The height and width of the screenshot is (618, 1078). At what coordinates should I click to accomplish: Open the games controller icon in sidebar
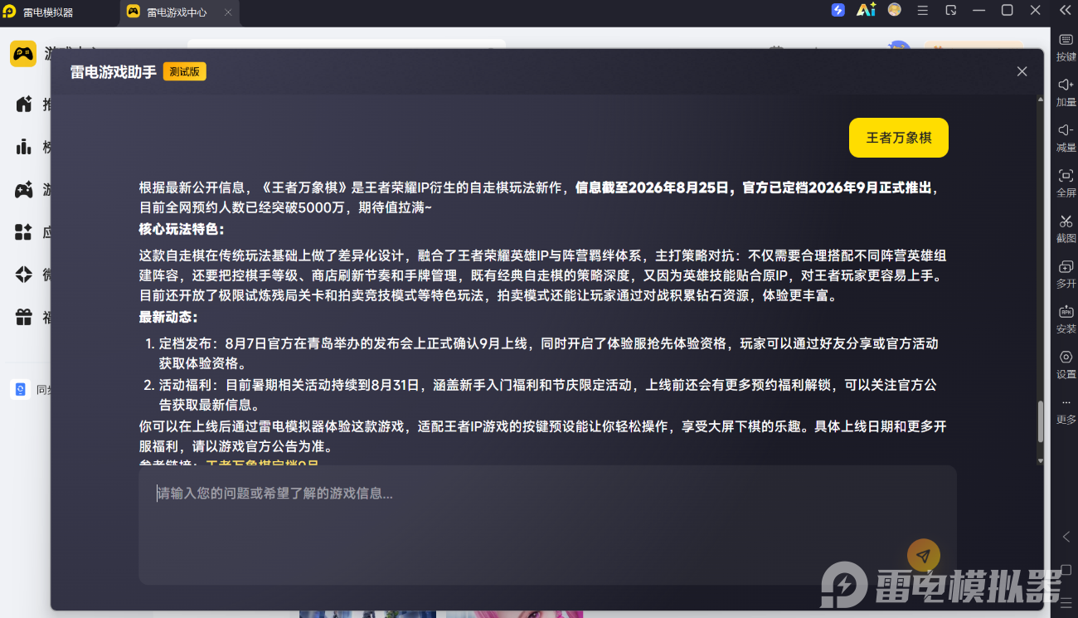click(23, 190)
